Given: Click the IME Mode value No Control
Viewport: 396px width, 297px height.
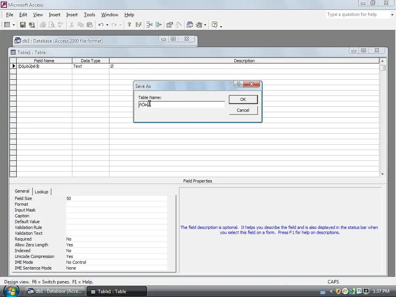Looking at the screenshot, I should point(116,263).
